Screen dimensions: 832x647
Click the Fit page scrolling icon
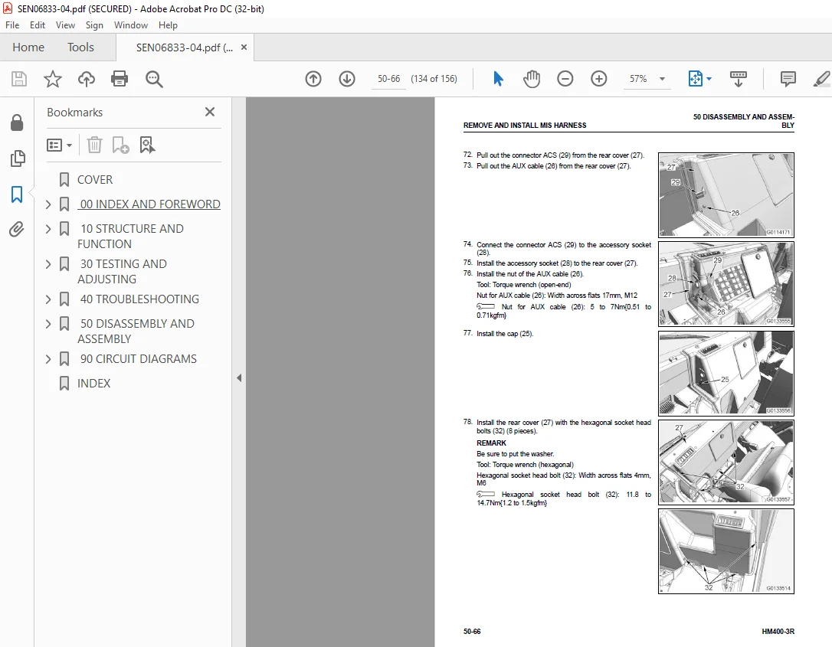695,79
